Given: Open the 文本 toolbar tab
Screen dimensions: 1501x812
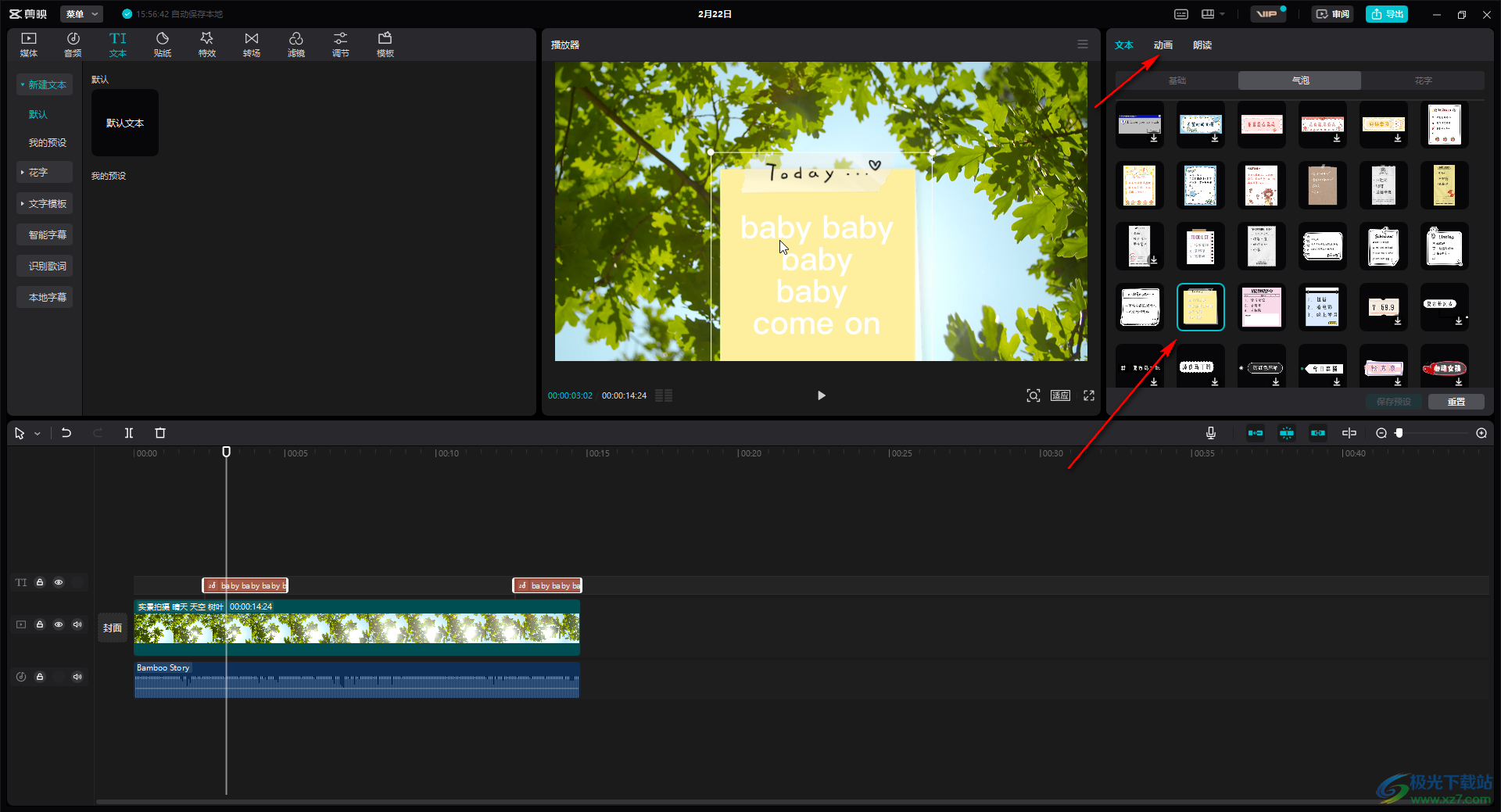Looking at the screenshot, I should pos(118,45).
